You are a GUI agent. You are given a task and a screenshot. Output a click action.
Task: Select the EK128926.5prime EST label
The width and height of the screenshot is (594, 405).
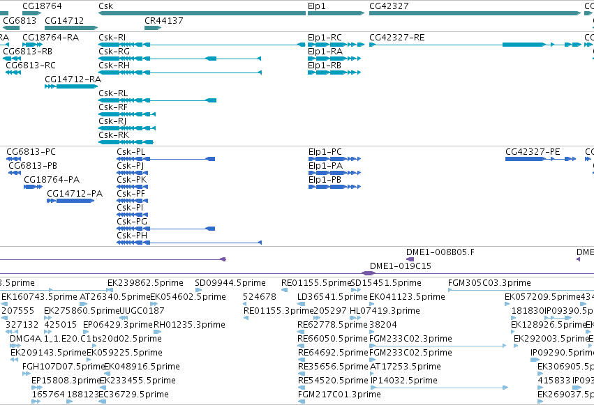[x=549, y=325]
